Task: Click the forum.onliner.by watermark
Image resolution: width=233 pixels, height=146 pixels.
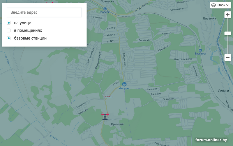Action: pyautogui.click(x=211, y=140)
